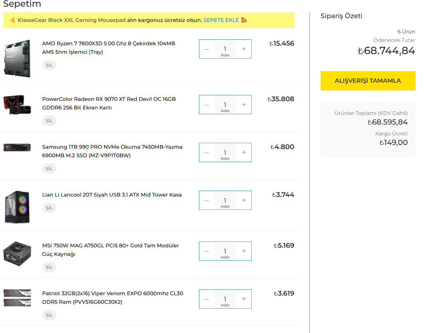Click the ₺68.744,84 total amount
The height and width of the screenshot is (333, 441).
tap(386, 51)
